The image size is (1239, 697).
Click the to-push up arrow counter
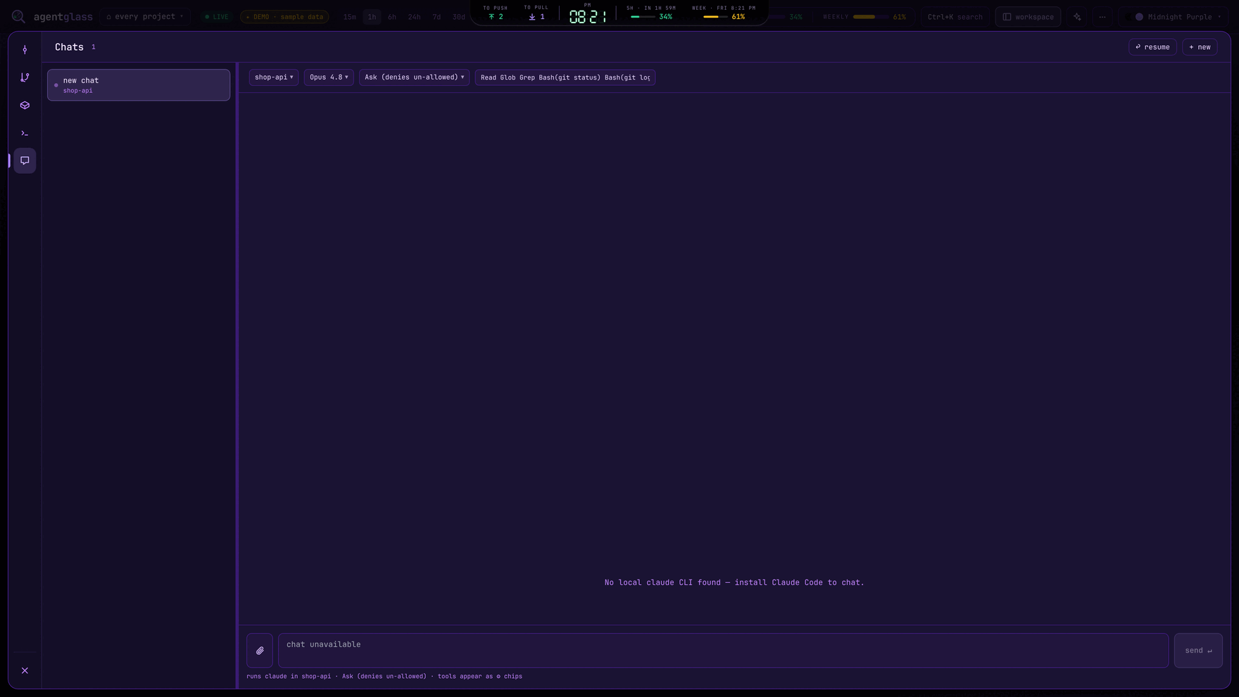(496, 13)
